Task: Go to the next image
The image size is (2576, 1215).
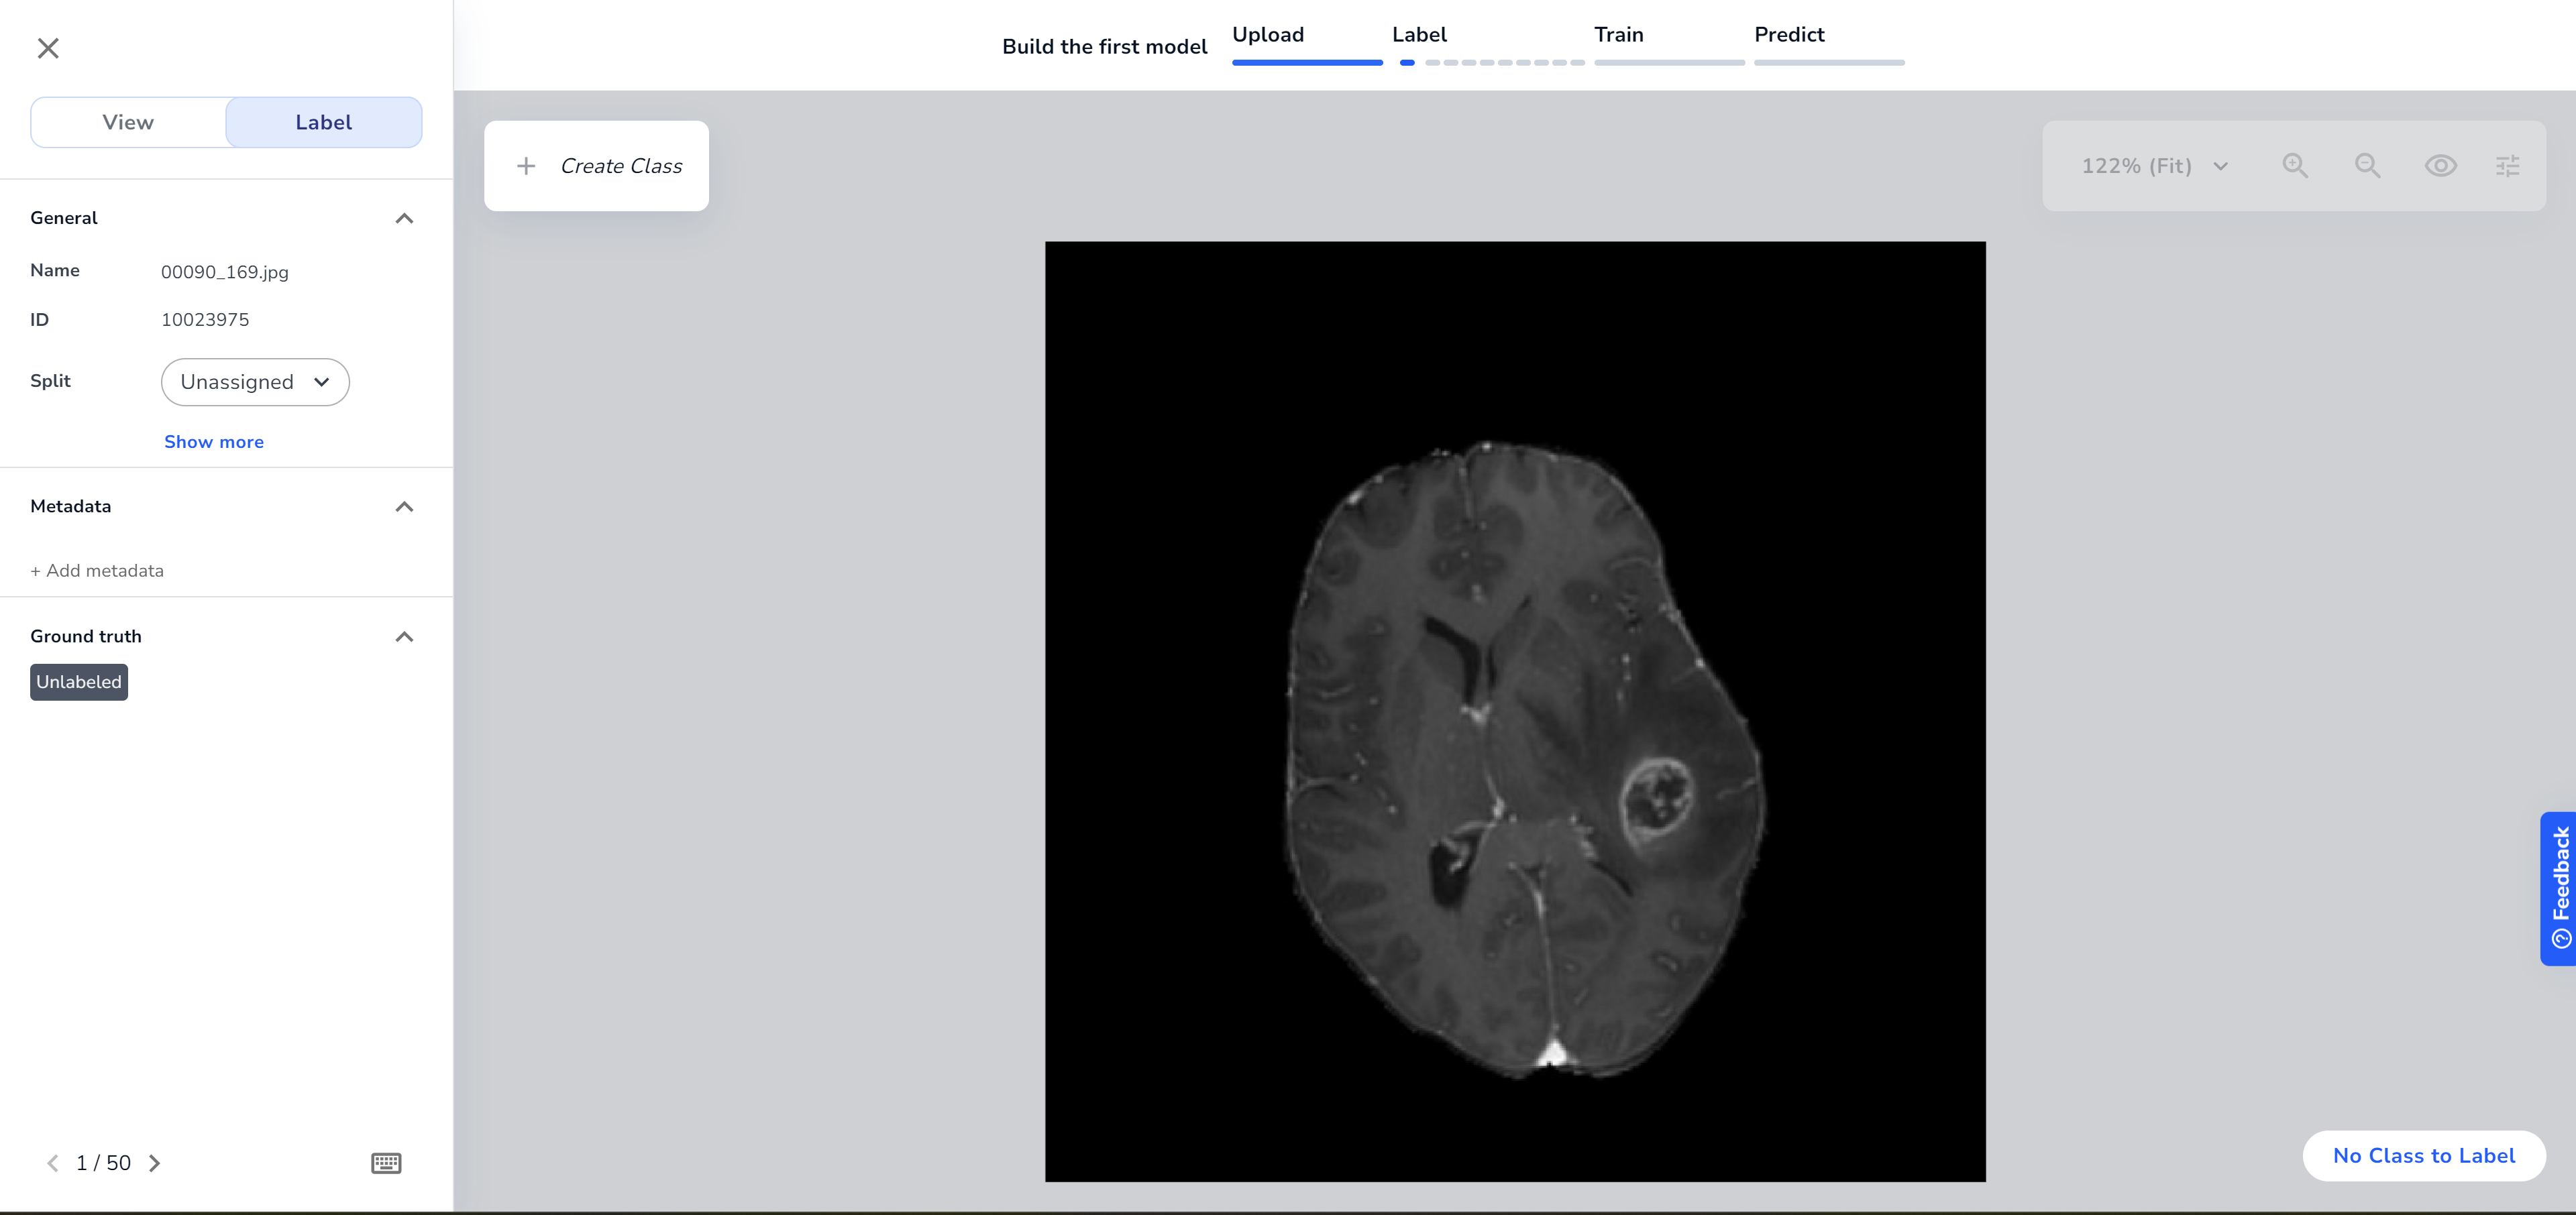Action: 154,1163
